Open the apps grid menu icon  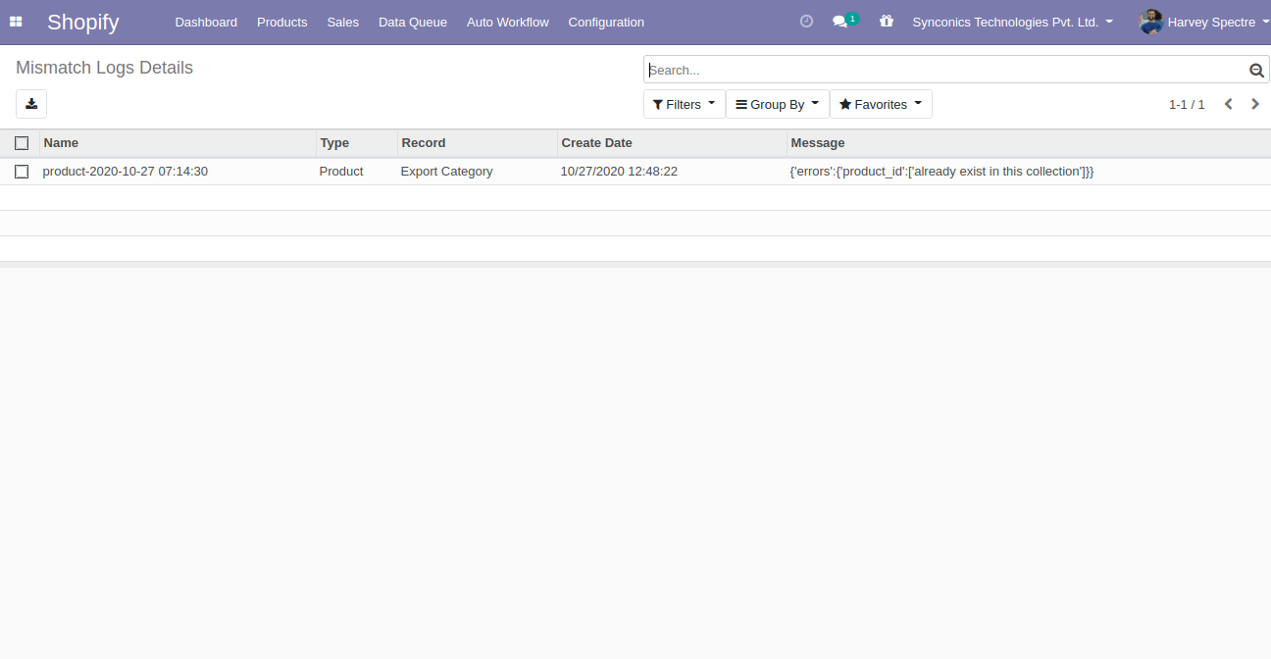click(x=16, y=22)
